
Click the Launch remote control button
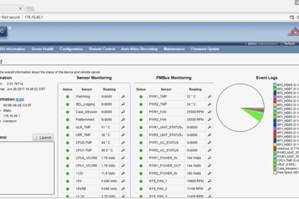click(x=43, y=137)
